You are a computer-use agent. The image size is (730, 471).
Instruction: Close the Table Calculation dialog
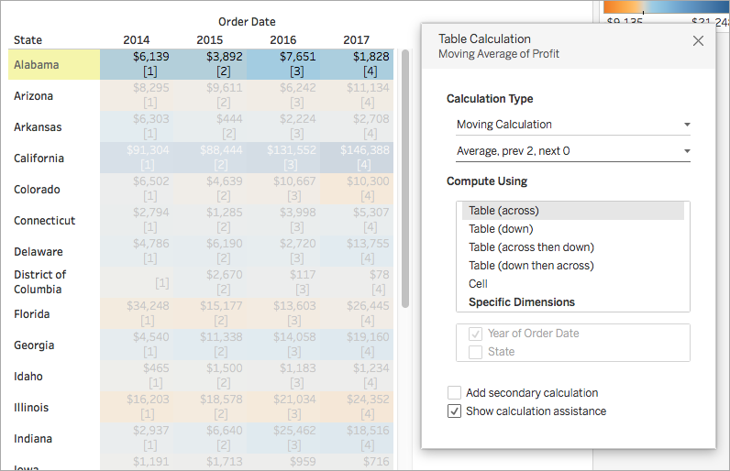click(698, 41)
